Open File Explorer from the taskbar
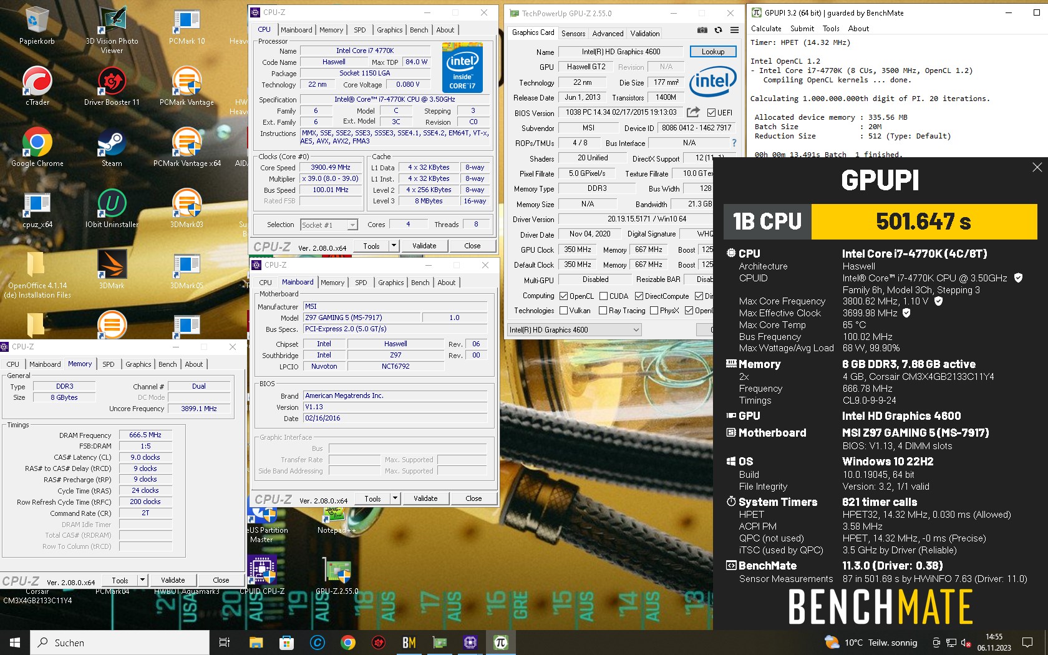The height and width of the screenshot is (655, 1048). 256,643
